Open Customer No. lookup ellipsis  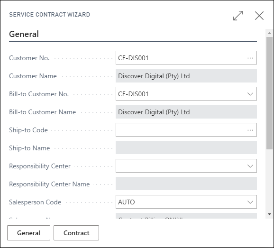coord(250,58)
